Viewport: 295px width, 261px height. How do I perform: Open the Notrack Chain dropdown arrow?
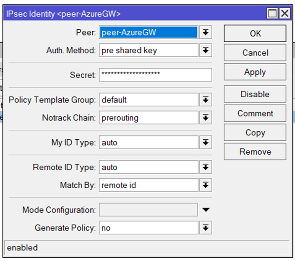point(206,117)
